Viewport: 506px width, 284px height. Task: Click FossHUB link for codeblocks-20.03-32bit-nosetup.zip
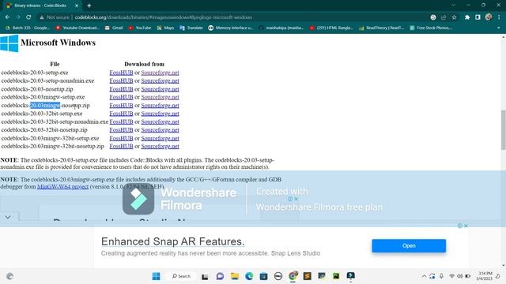121,130
